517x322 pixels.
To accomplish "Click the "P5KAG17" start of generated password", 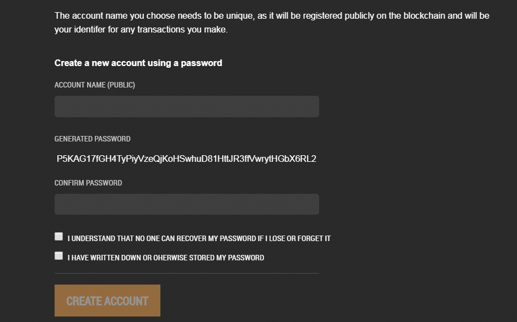I will pos(73,159).
